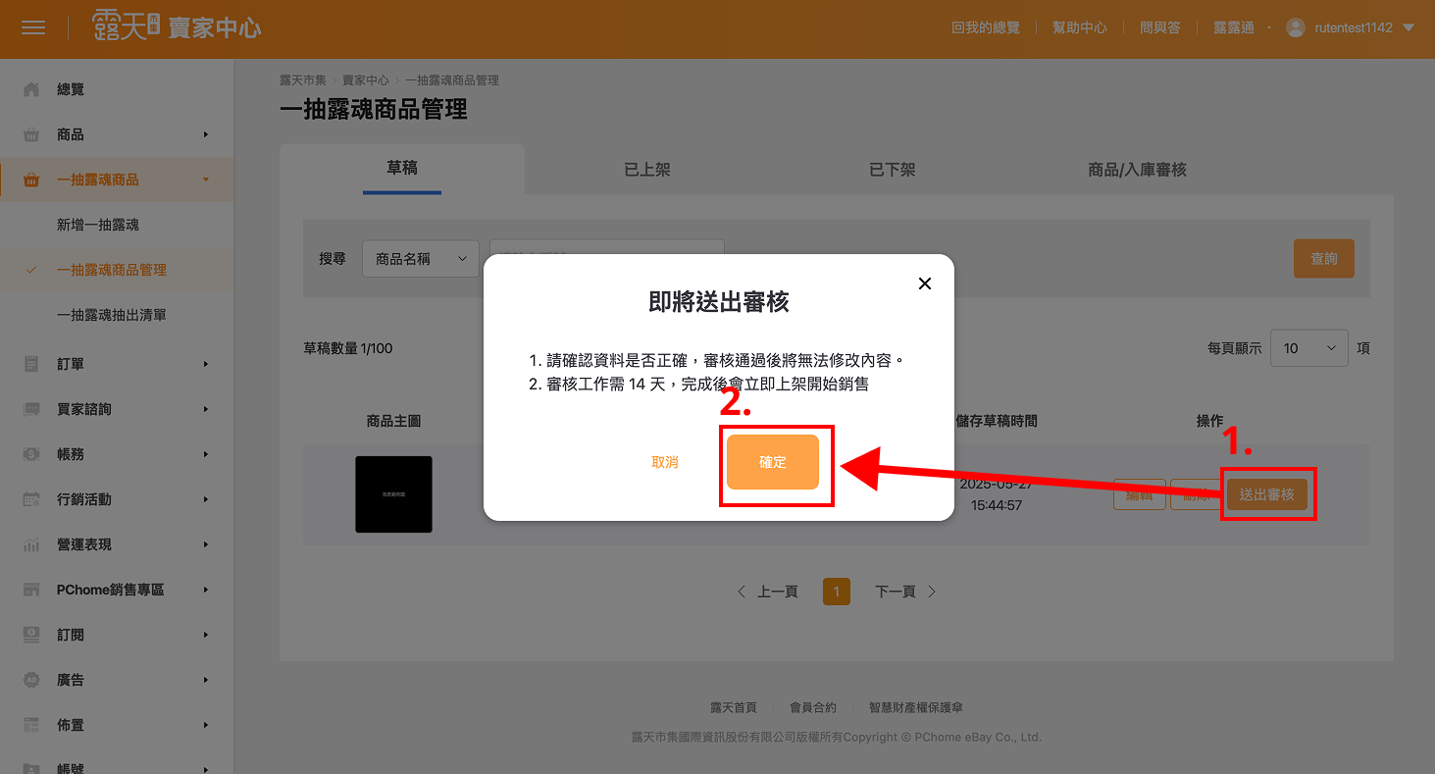Click the 營運表現 chart icon

point(31,544)
